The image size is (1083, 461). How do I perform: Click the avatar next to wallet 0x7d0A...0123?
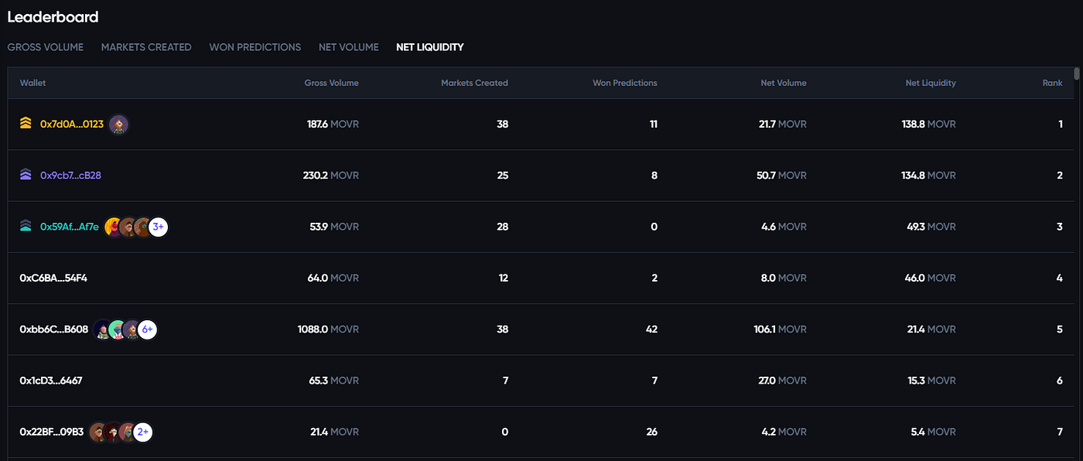(x=118, y=125)
